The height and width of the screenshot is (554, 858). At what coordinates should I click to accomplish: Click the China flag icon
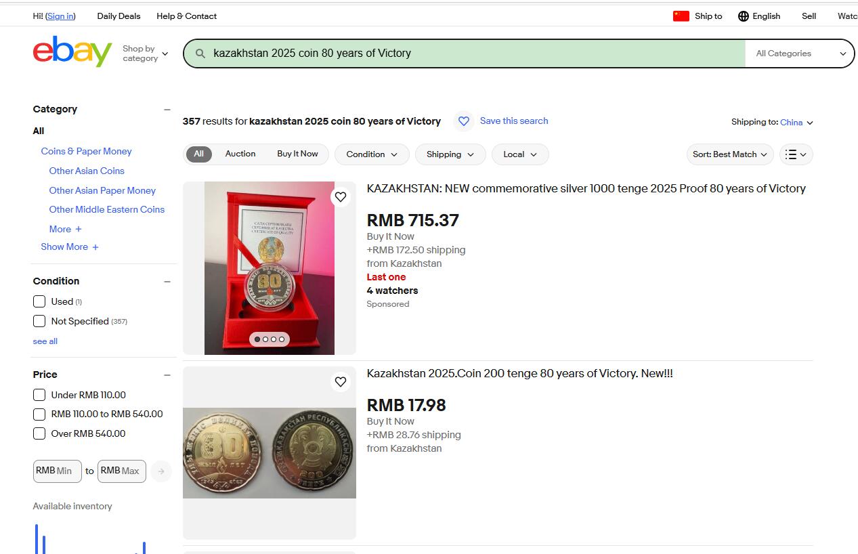click(x=681, y=16)
